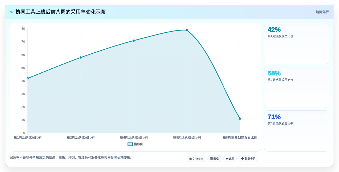The image size is (339, 172).
Task: Select the 第1周活跃成员比例 data point on chart
Action: [28, 78]
